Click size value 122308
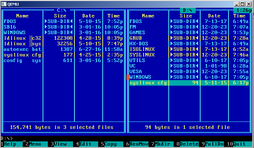Screen dimensions: 254x148 [63, 38]
